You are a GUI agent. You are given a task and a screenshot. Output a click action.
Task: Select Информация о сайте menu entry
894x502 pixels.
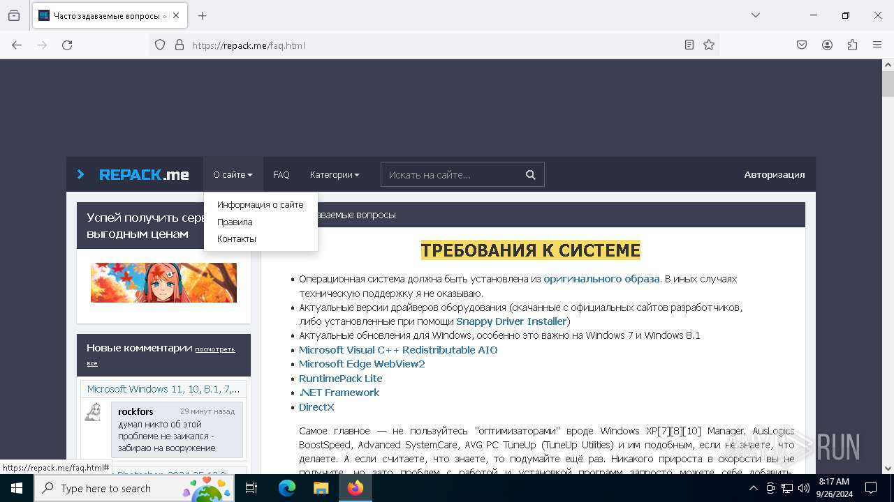click(x=260, y=205)
